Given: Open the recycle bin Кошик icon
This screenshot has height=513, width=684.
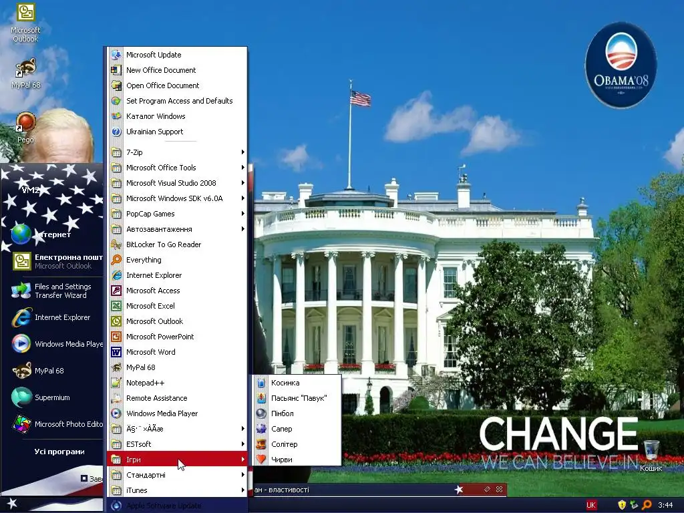Looking at the screenshot, I should 651,451.
